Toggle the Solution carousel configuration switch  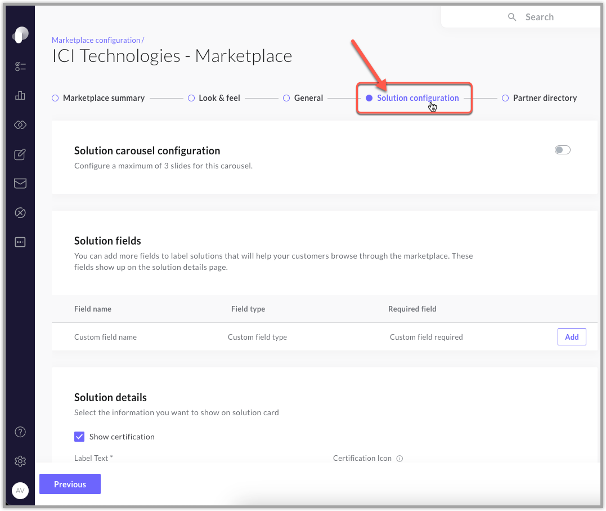click(x=562, y=150)
